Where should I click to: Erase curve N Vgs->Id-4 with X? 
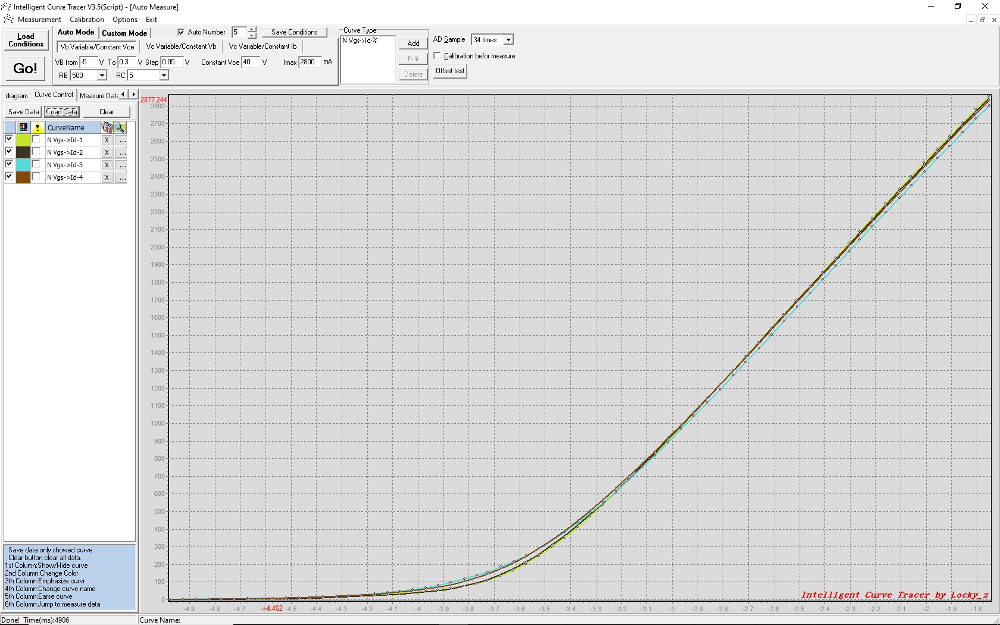pyautogui.click(x=107, y=178)
